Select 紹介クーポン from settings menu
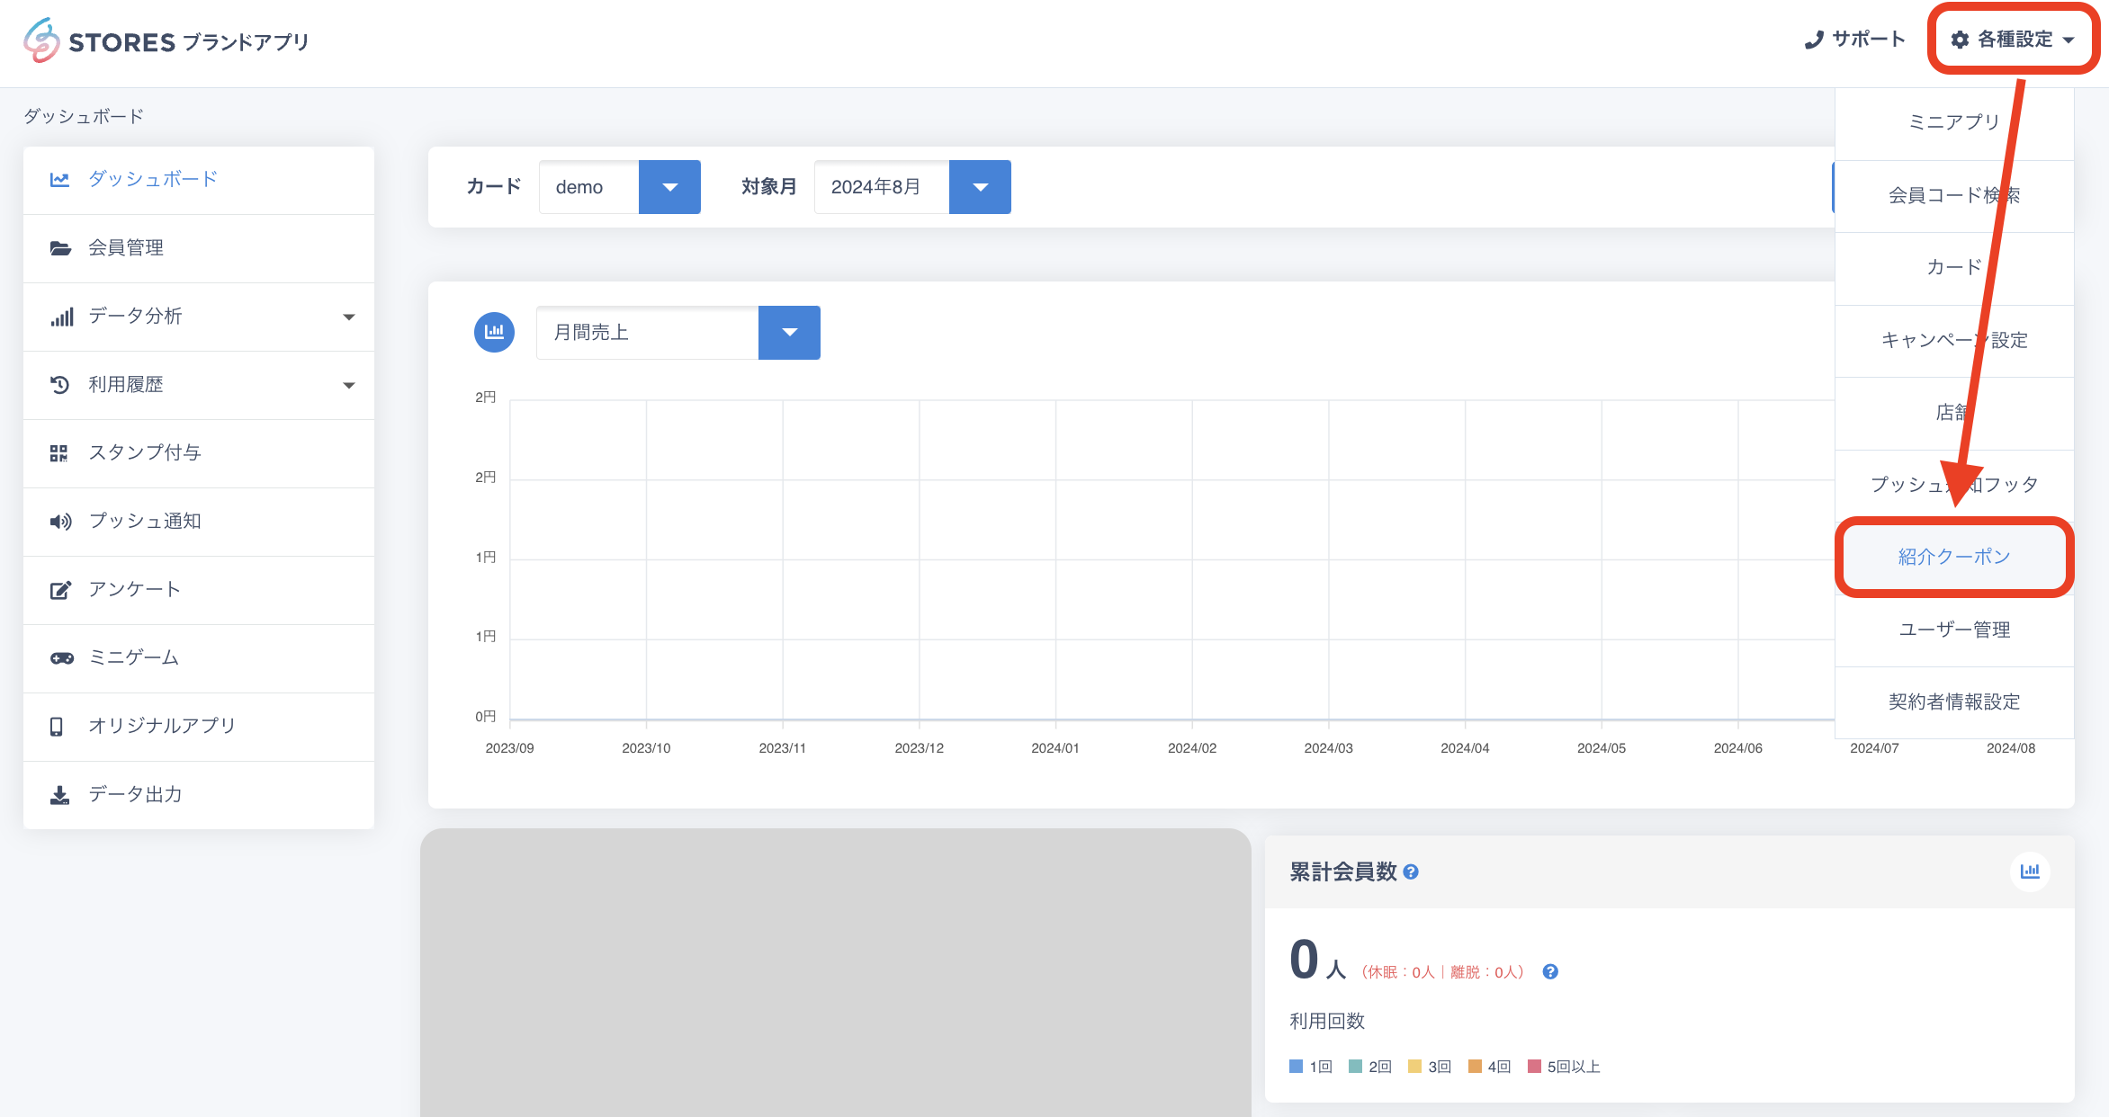The width and height of the screenshot is (2109, 1117). [1954, 557]
